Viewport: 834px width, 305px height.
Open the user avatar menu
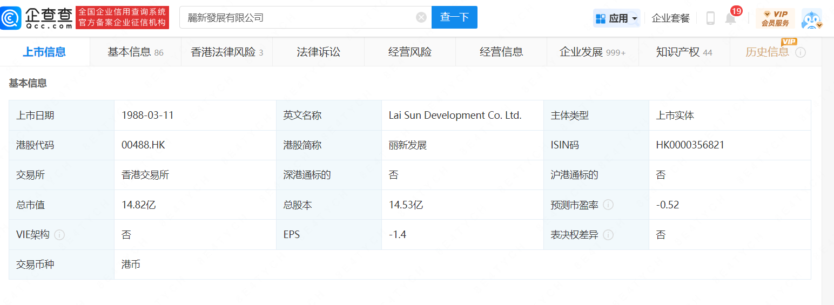pyautogui.click(x=811, y=18)
